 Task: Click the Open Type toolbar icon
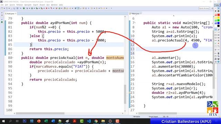click(x=64, y=8)
